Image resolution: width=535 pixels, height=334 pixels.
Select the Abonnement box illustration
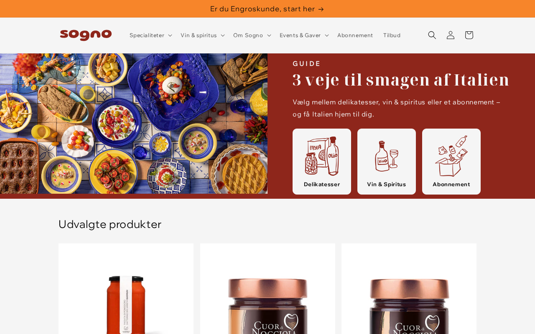451,156
